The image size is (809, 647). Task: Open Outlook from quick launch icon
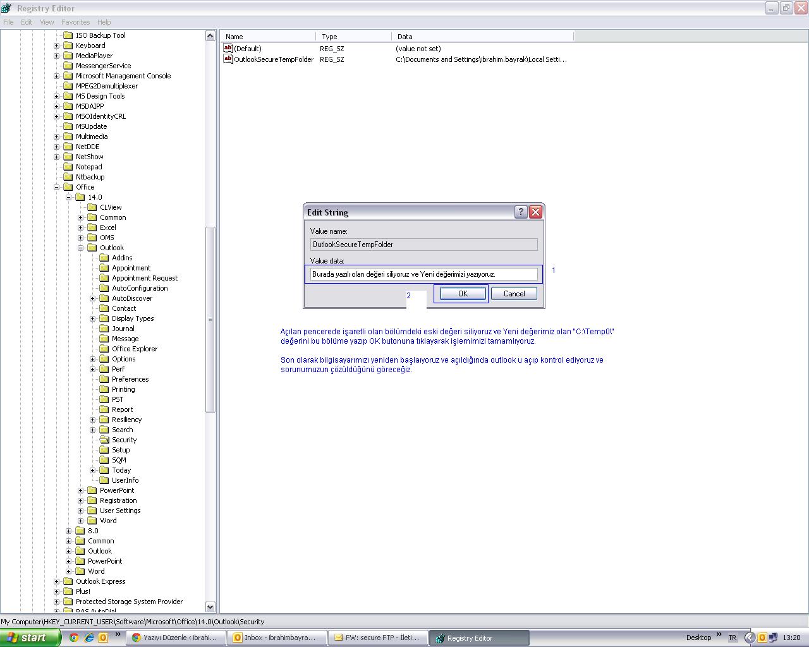(x=102, y=638)
